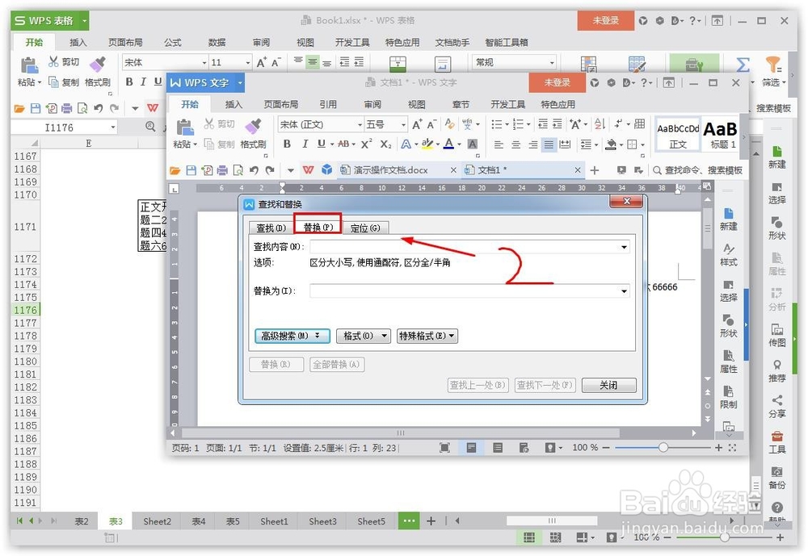
Task: Click the 未登录 button in WPS 文字
Action: (x=557, y=82)
